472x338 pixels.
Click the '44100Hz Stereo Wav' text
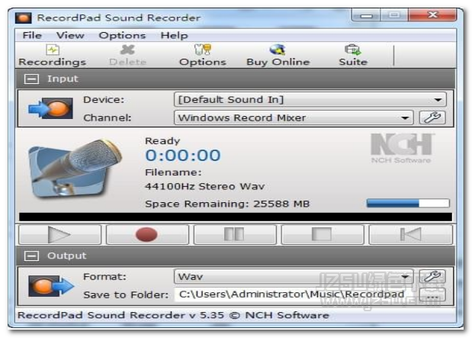204,186
